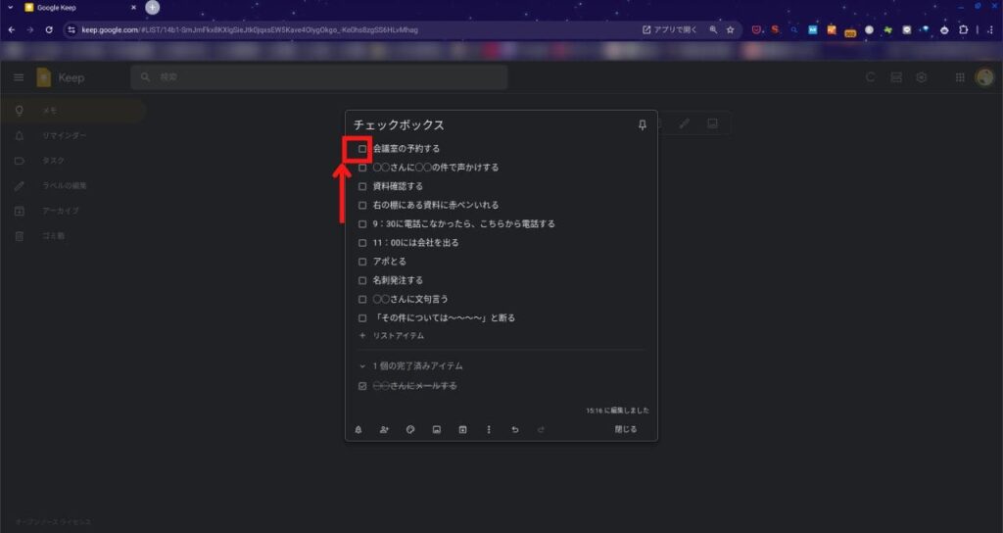Click the refresh icon in Keep header
Viewport: 1003px width, 533px height.
click(x=870, y=77)
